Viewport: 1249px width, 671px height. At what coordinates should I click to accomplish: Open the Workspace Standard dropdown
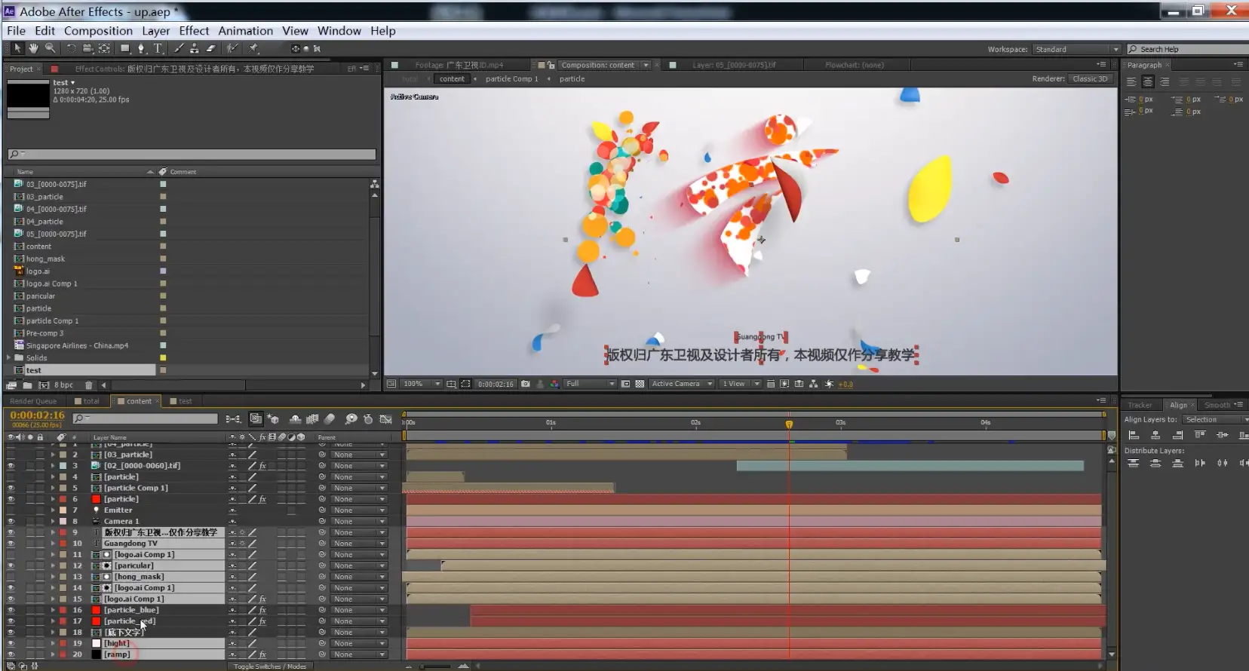[1076, 49]
